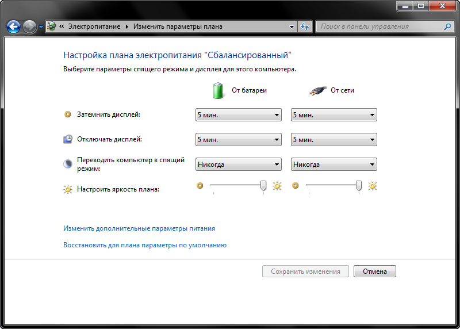This screenshot has width=460, height=329.
Task: Click Восстановить для плана параметры по умолчанию
Action: [145, 245]
